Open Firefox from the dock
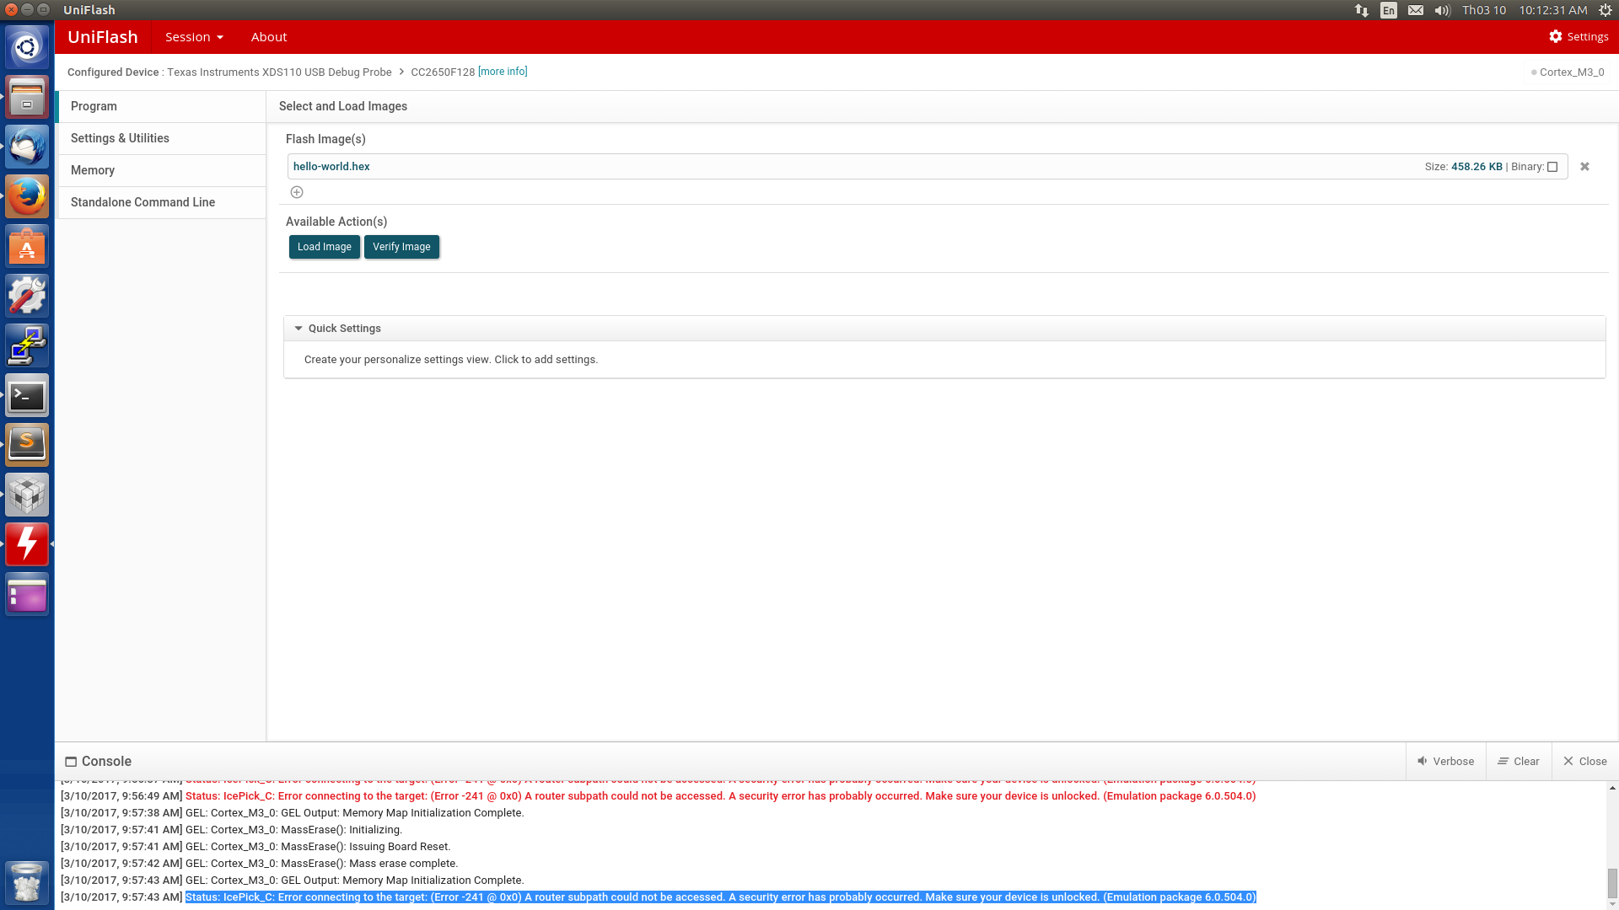Viewport: 1619px width, 910px height. coord(27,196)
